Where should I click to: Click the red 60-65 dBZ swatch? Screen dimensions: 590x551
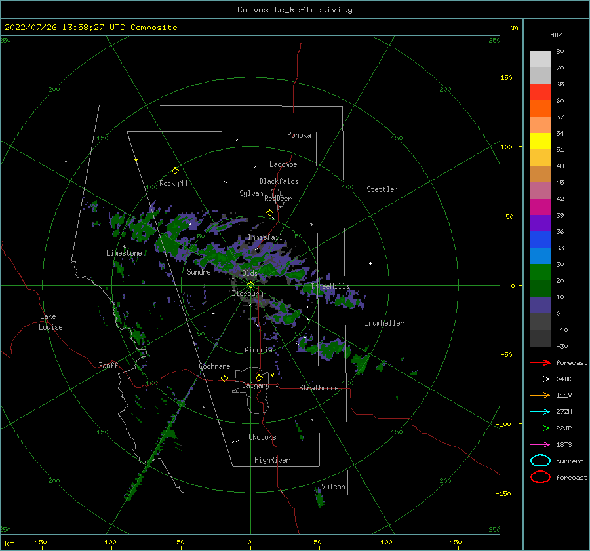point(540,92)
